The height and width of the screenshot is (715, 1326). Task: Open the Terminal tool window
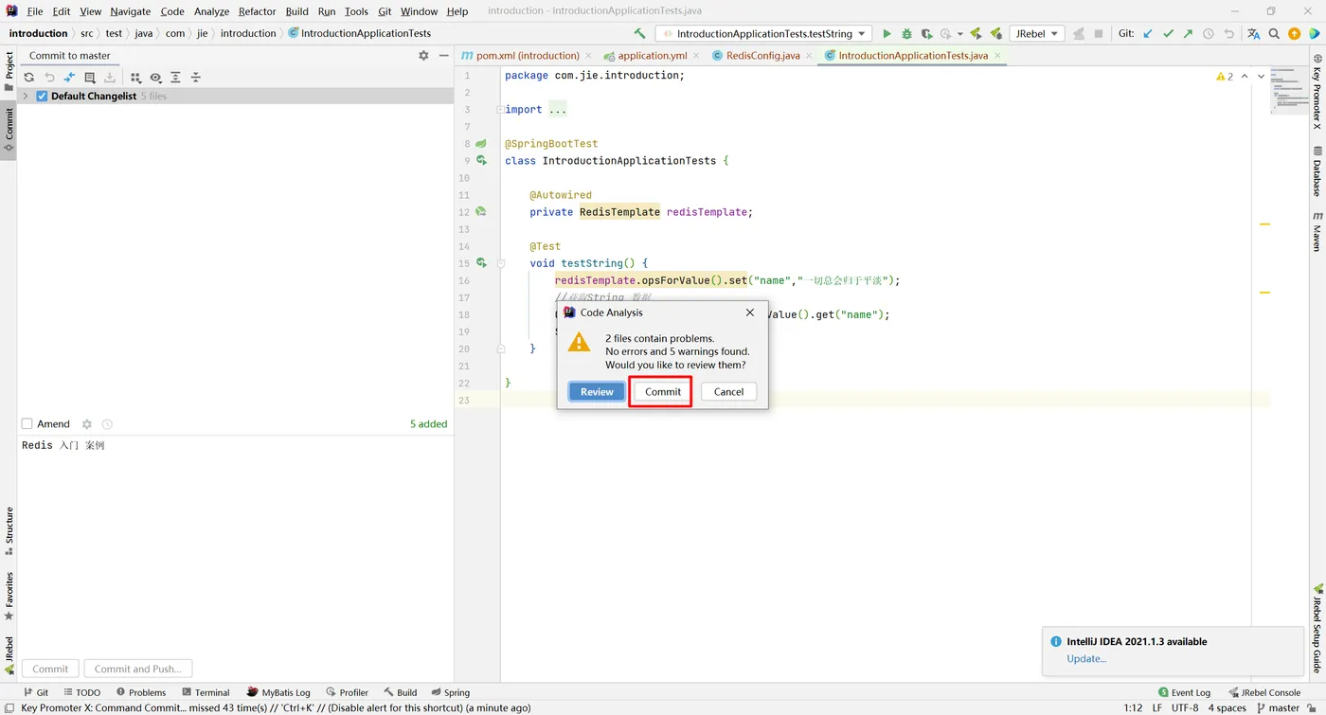pyautogui.click(x=205, y=692)
